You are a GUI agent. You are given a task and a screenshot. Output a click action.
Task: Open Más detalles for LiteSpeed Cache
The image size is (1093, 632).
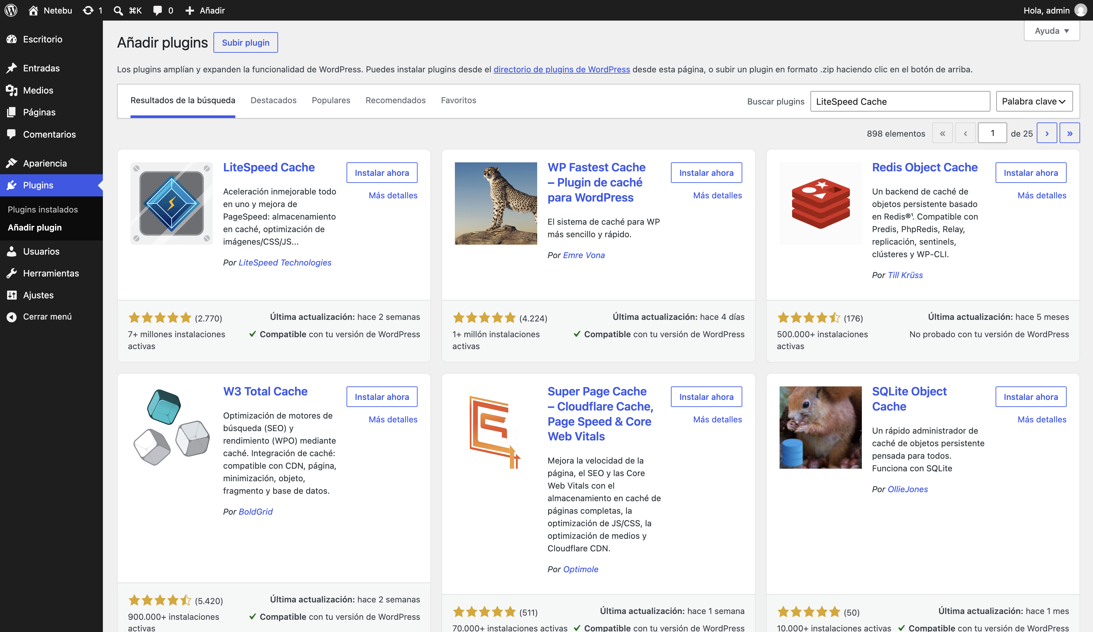click(x=393, y=195)
